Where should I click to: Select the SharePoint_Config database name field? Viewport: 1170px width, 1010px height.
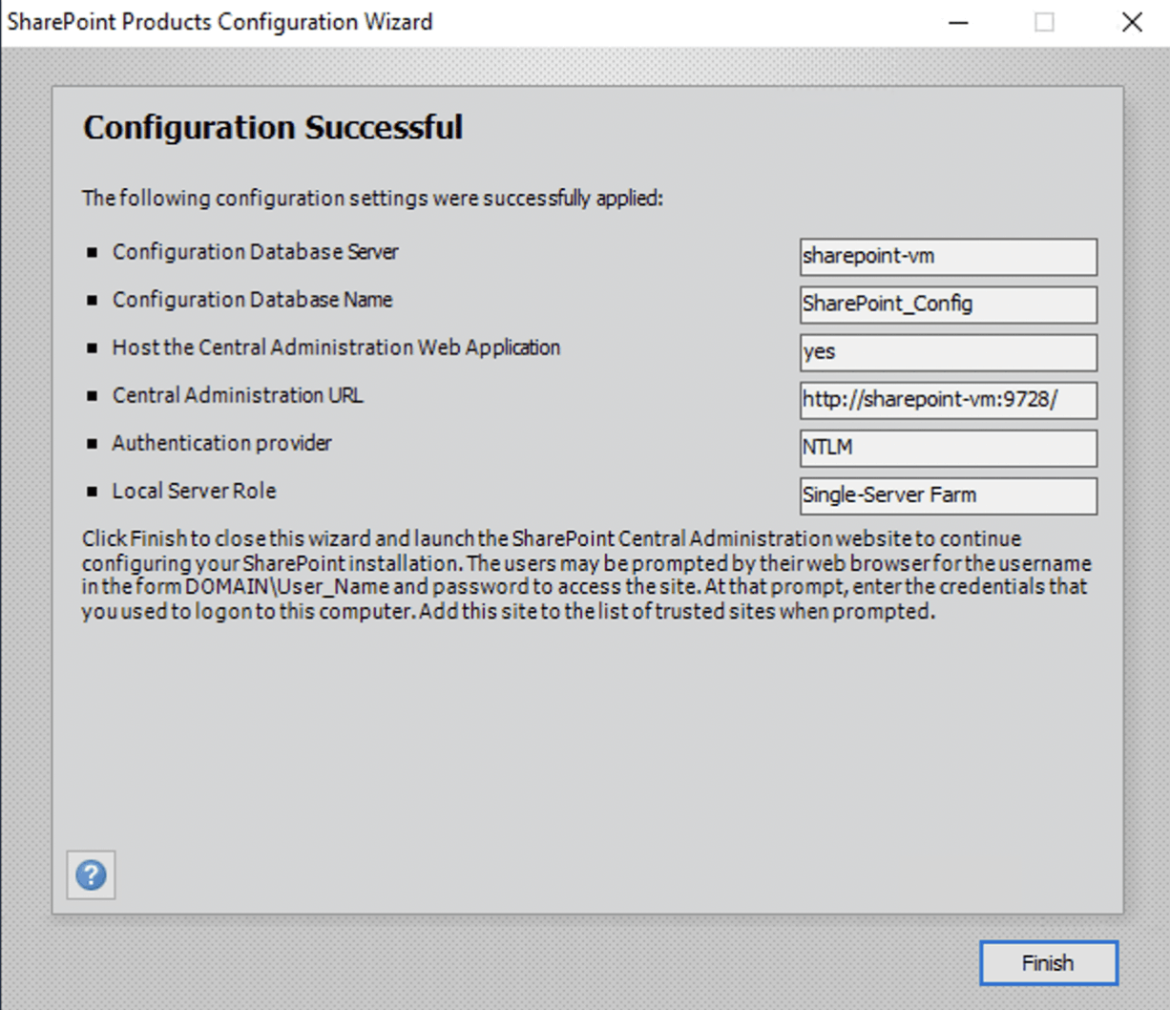coord(949,305)
